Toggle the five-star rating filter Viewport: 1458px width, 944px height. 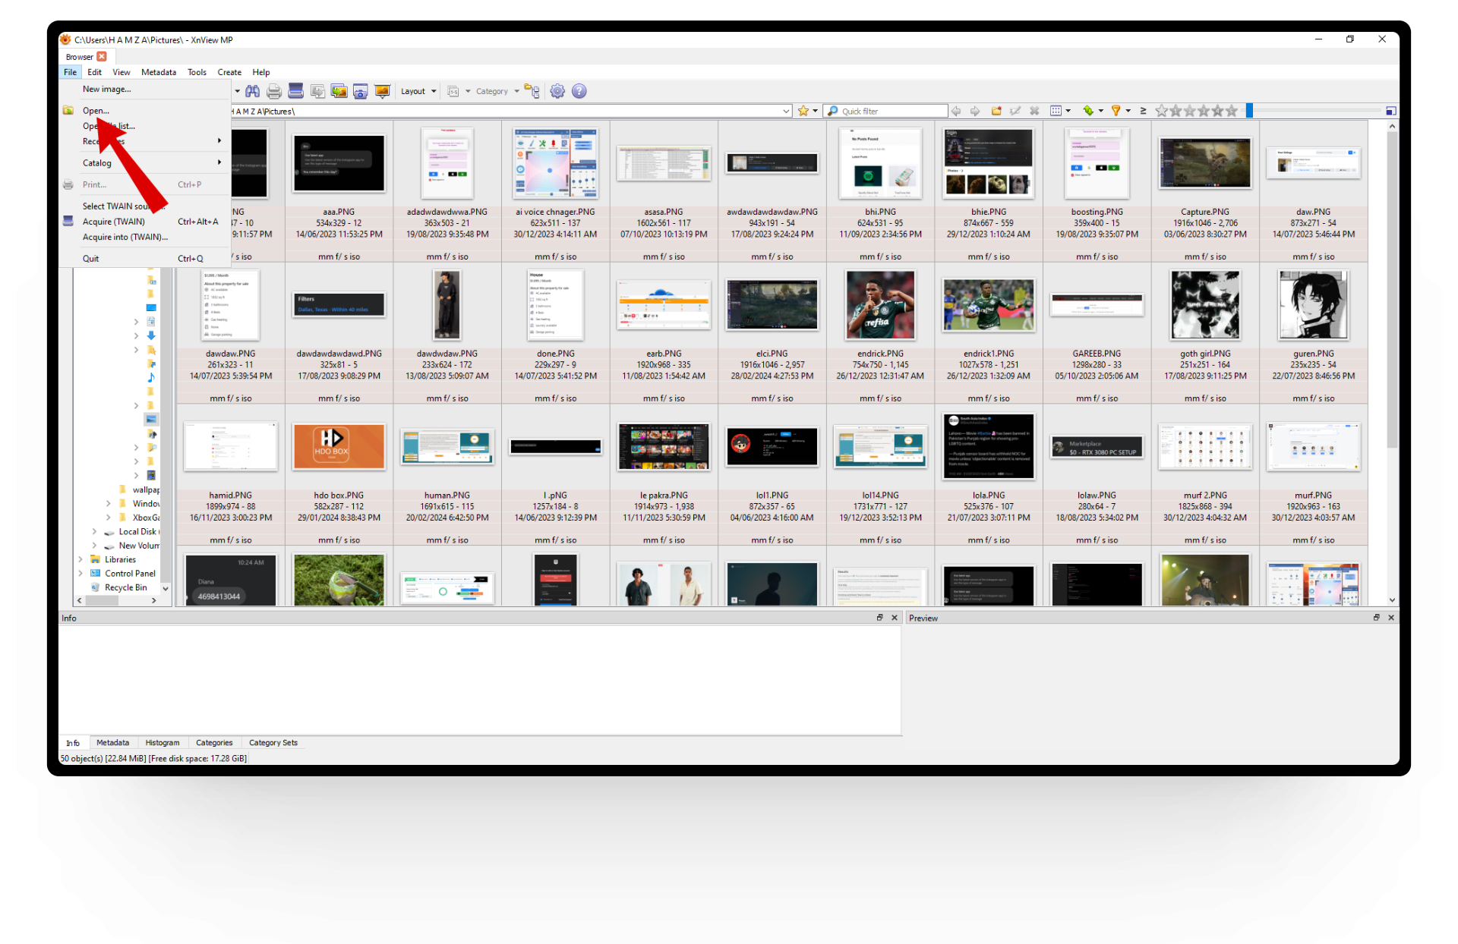click(x=1232, y=111)
